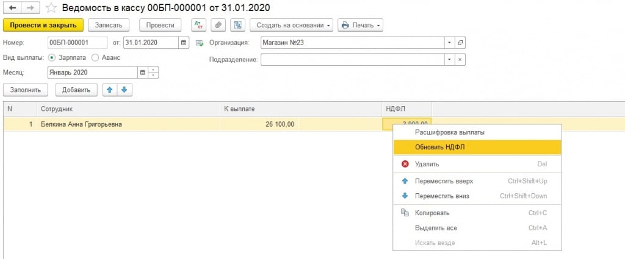The width and height of the screenshot is (625, 259).
Task: Select the Аванс radio button
Action: point(95,57)
